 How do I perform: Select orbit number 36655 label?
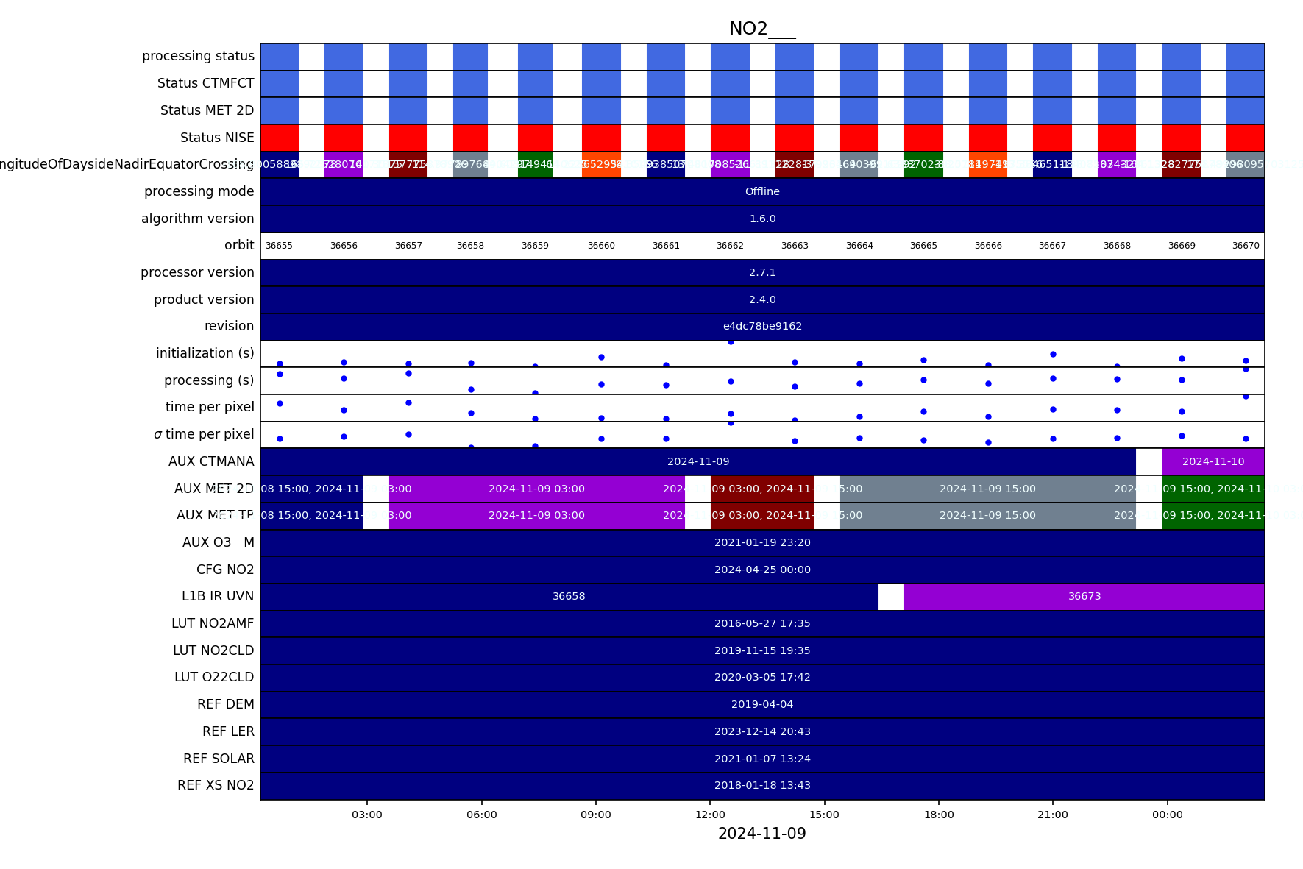(x=279, y=246)
